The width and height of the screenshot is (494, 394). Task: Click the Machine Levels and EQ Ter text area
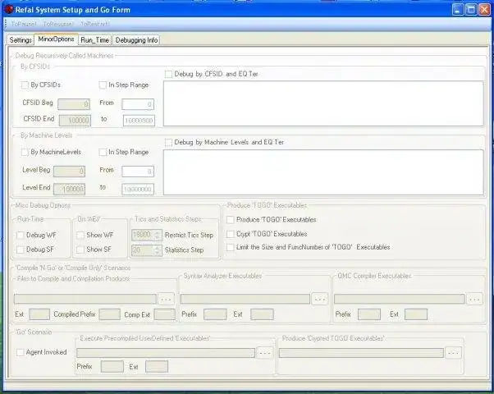(x=323, y=172)
